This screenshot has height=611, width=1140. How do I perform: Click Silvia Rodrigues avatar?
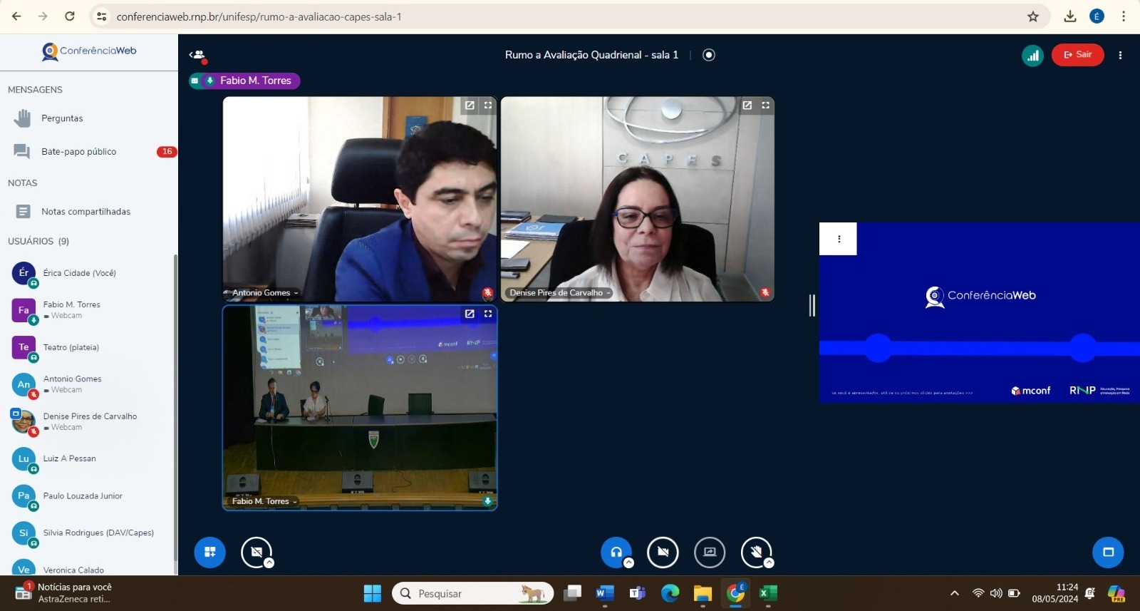[x=24, y=533]
